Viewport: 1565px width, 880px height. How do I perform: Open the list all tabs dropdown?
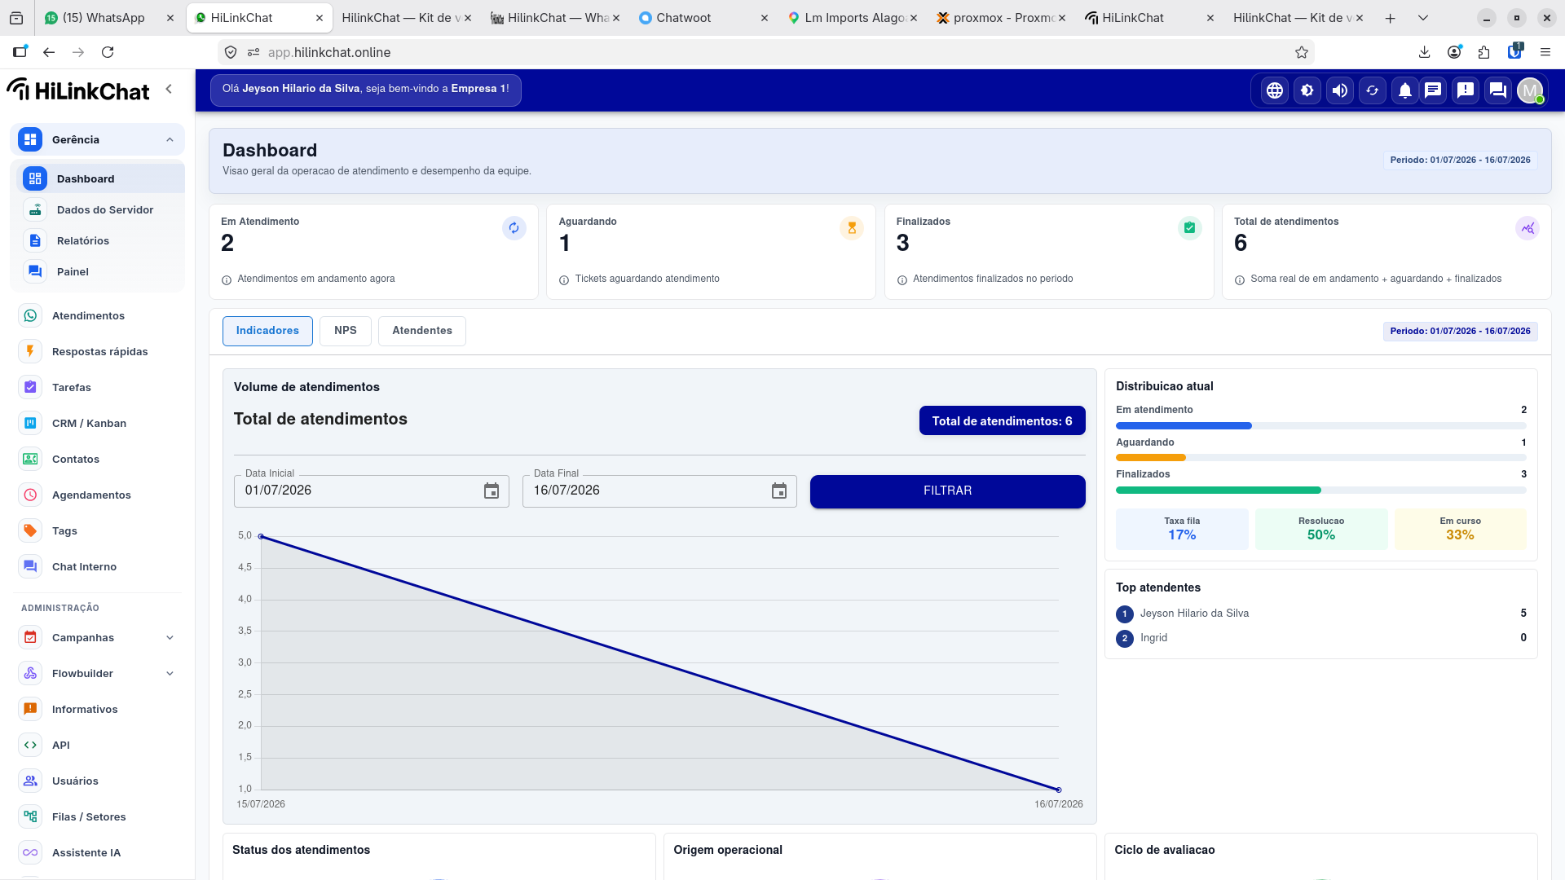tap(1423, 18)
